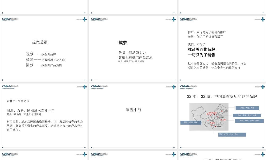This screenshot has width=266, height=160.
Task: Click the China map image on the 32城 slide
Action: 209,117
